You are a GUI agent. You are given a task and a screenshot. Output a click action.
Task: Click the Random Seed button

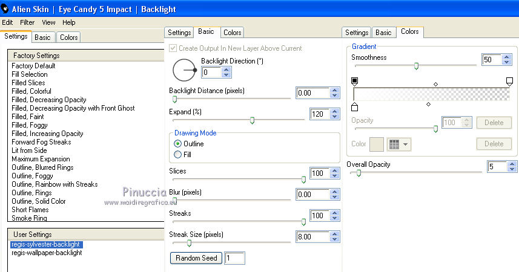(x=196, y=258)
